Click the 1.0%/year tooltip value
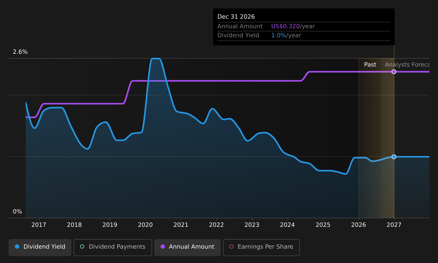Viewport: 438px width, 263px height. coord(286,35)
